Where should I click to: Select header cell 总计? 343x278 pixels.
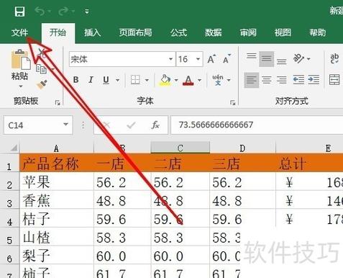pos(309,163)
